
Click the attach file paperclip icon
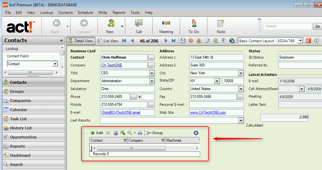point(223,41)
